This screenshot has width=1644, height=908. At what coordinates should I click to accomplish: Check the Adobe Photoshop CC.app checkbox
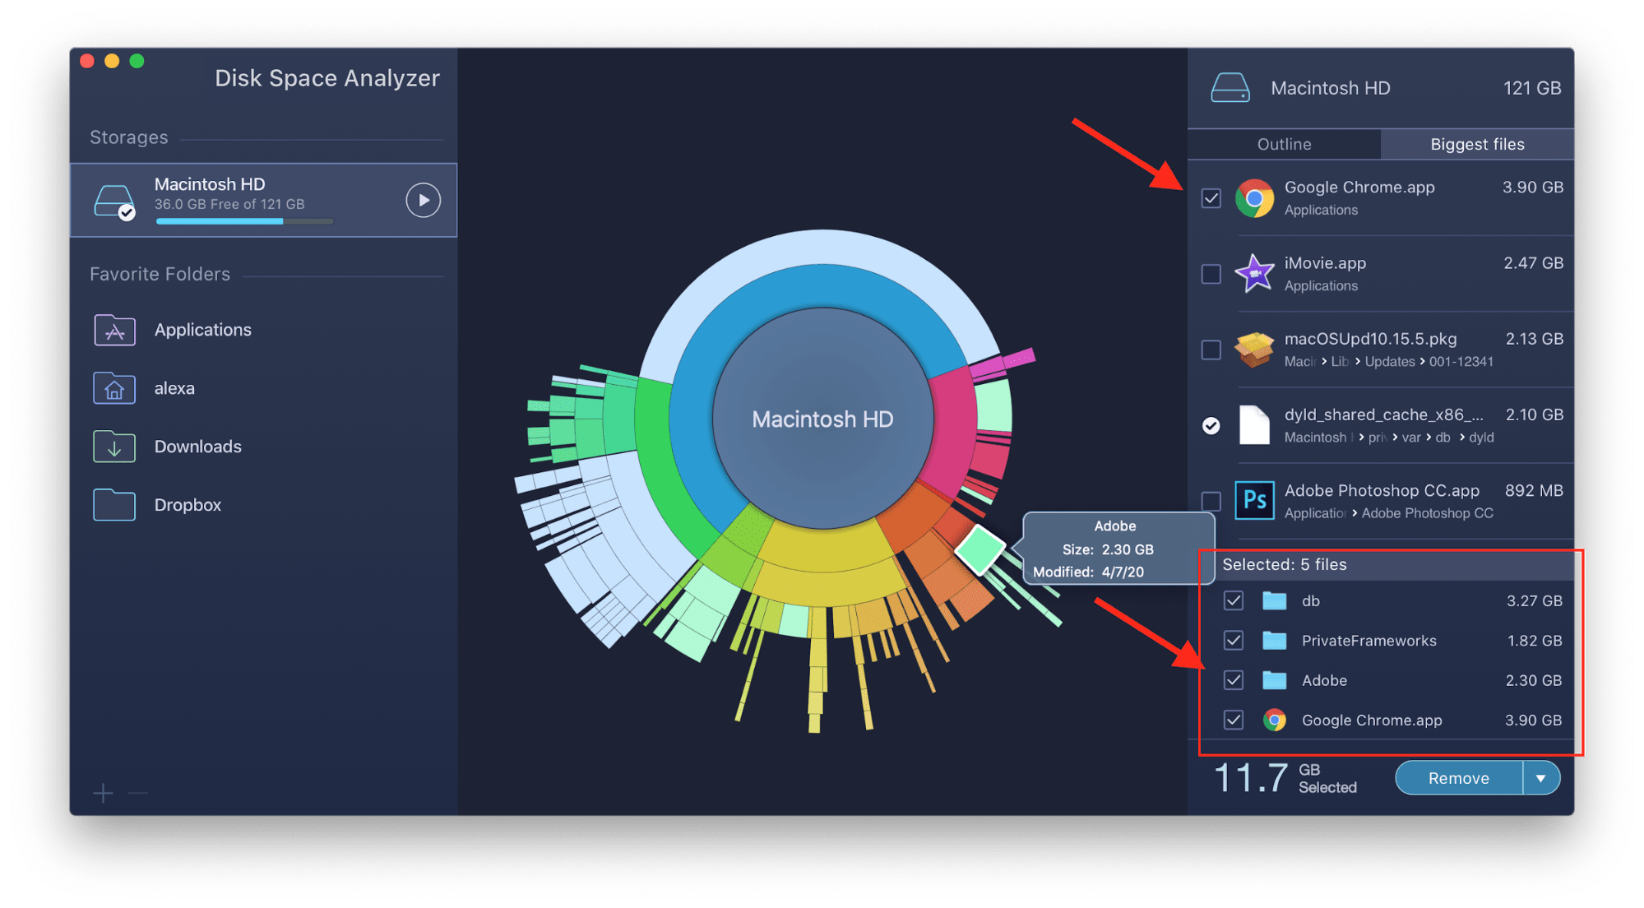point(1211,501)
